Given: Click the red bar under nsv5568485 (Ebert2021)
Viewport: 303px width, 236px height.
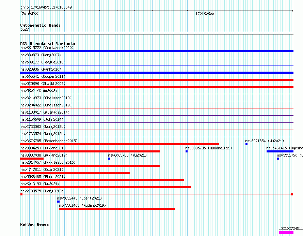Looking at the screenshot, I should pos(102,180).
